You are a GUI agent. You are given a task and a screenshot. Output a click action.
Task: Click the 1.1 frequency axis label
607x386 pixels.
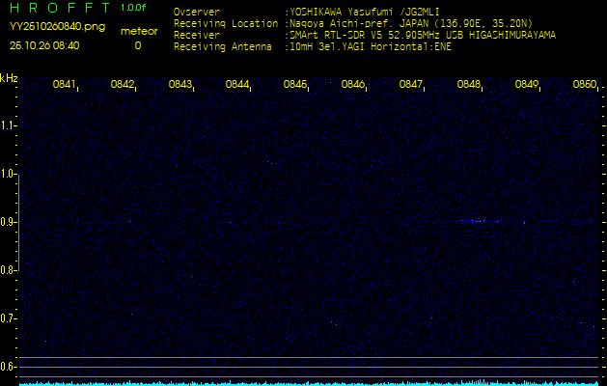[x=7, y=125]
